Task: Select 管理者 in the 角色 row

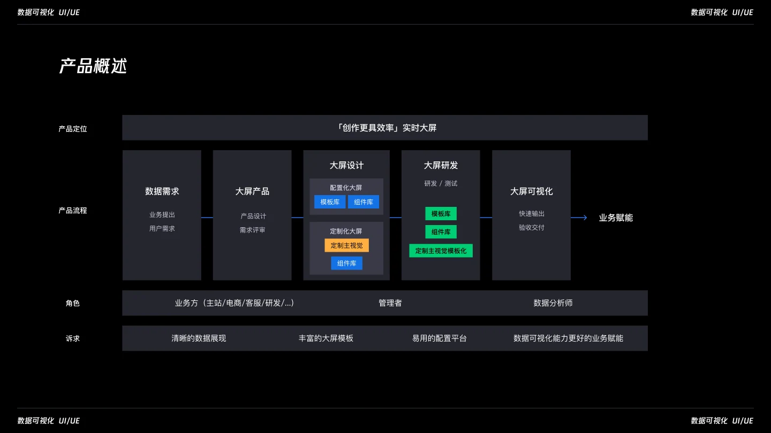Action: (x=390, y=303)
